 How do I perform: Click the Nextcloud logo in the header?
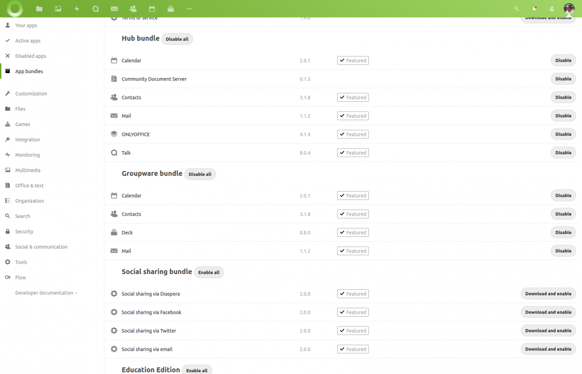pos(15,9)
